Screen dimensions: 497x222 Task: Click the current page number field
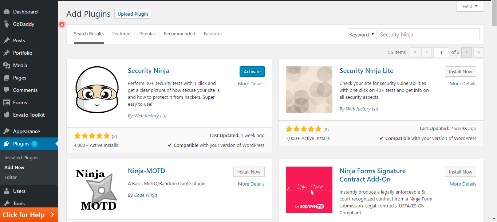click(x=441, y=52)
